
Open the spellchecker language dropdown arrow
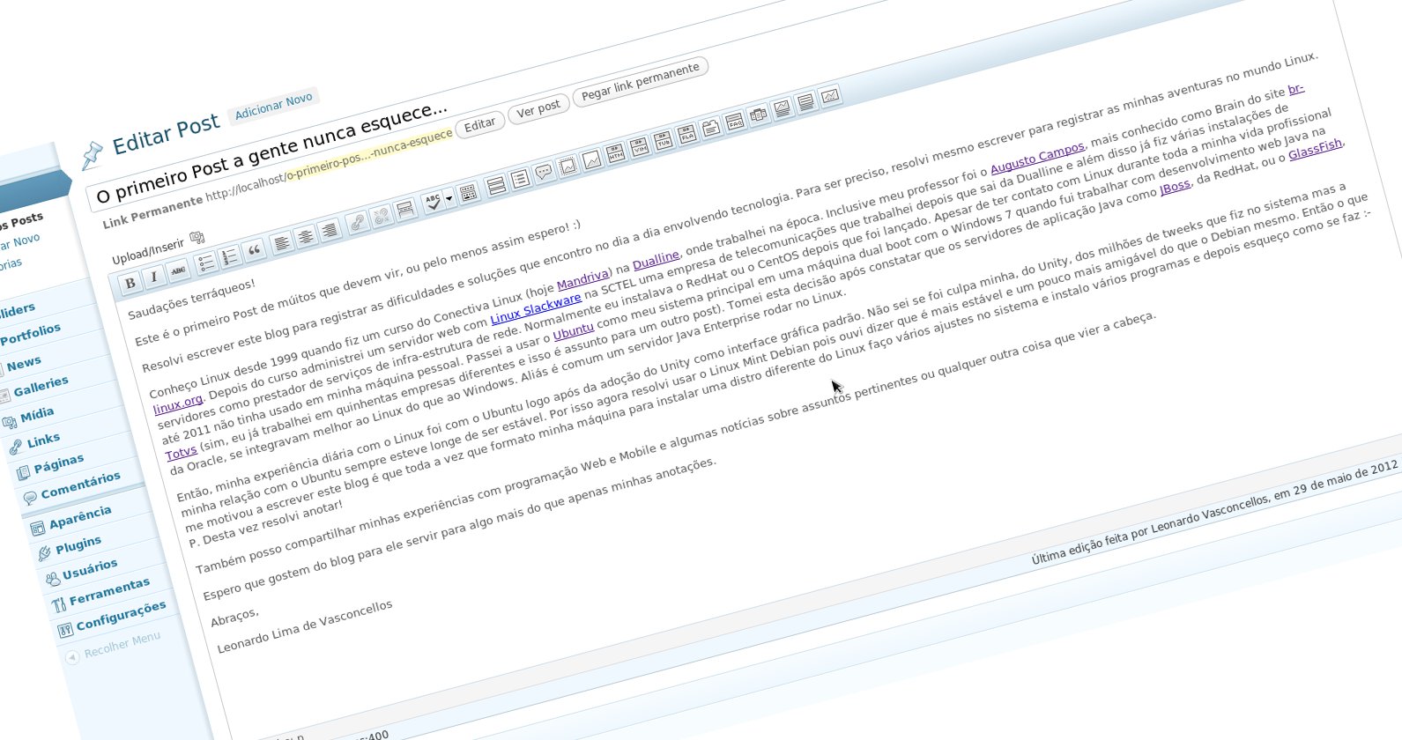[449, 199]
